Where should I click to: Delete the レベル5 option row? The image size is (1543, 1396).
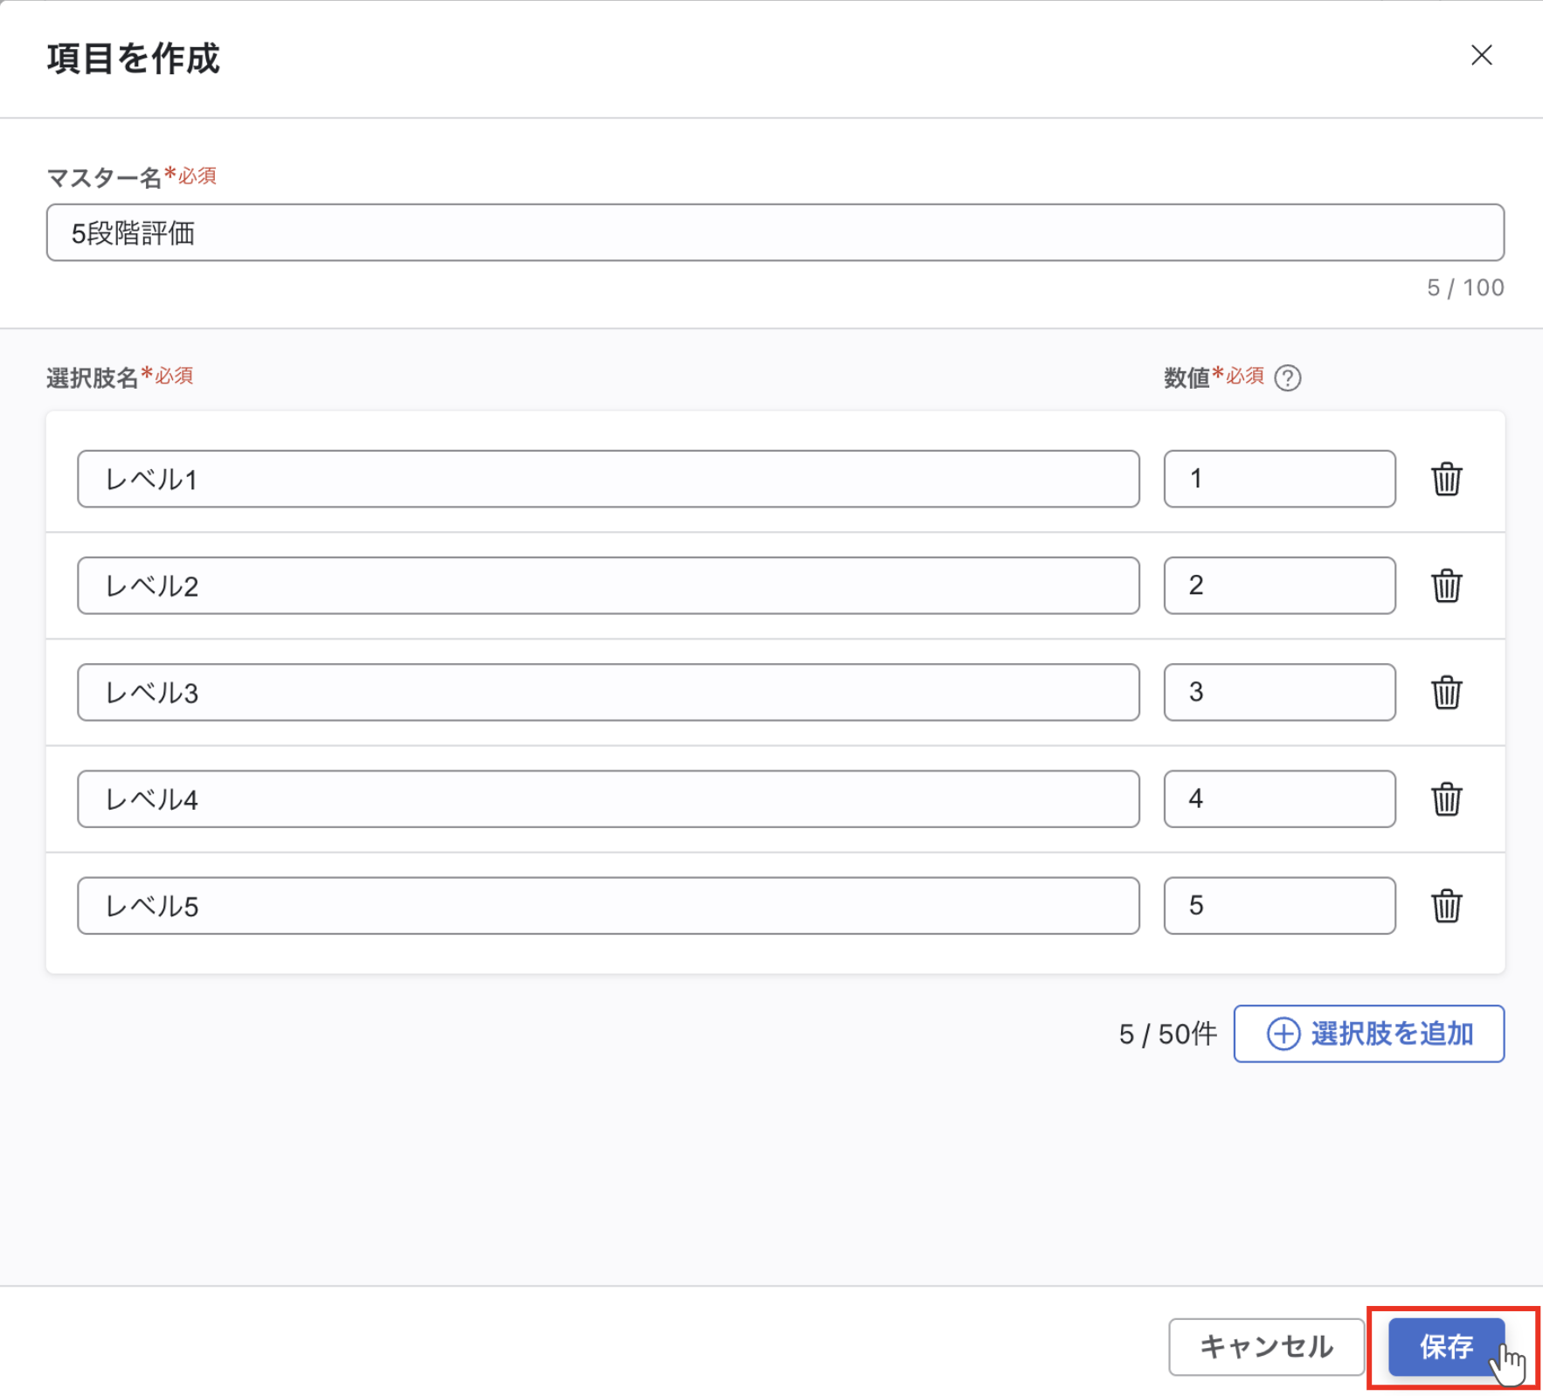tap(1446, 906)
